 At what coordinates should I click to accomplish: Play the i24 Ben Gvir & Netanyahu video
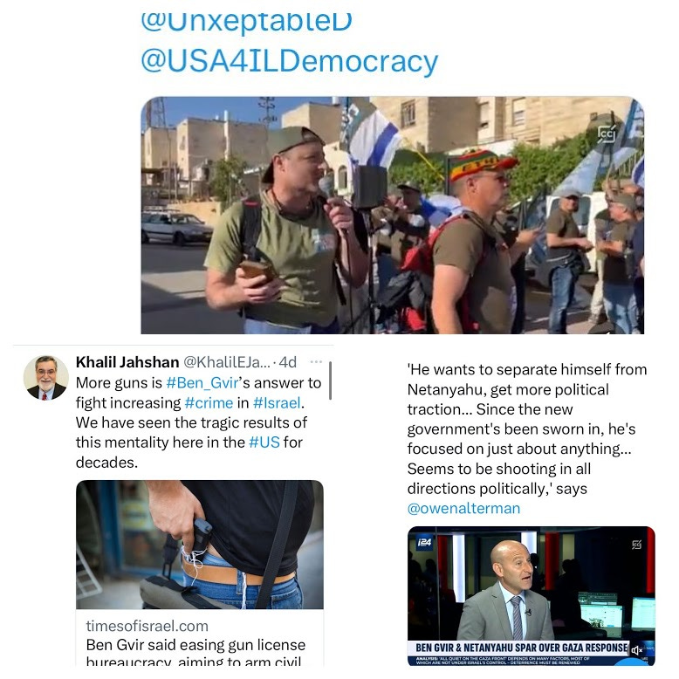pyautogui.click(x=531, y=596)
